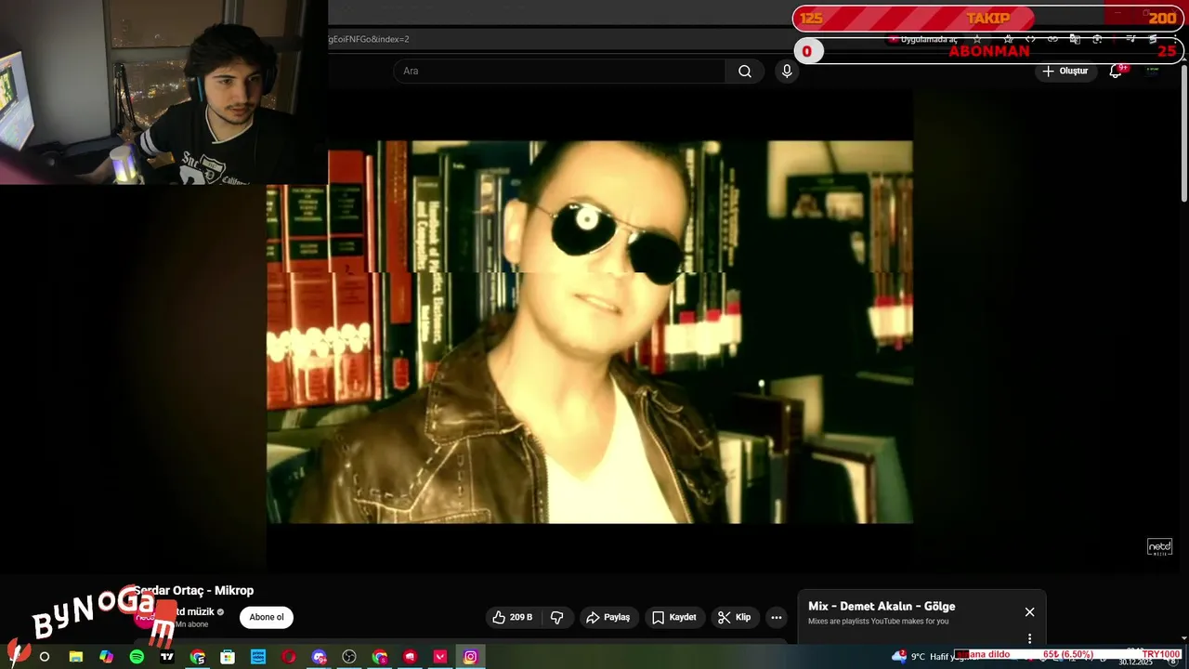Click the taskbar search circle icon

(x=44, y=657)
